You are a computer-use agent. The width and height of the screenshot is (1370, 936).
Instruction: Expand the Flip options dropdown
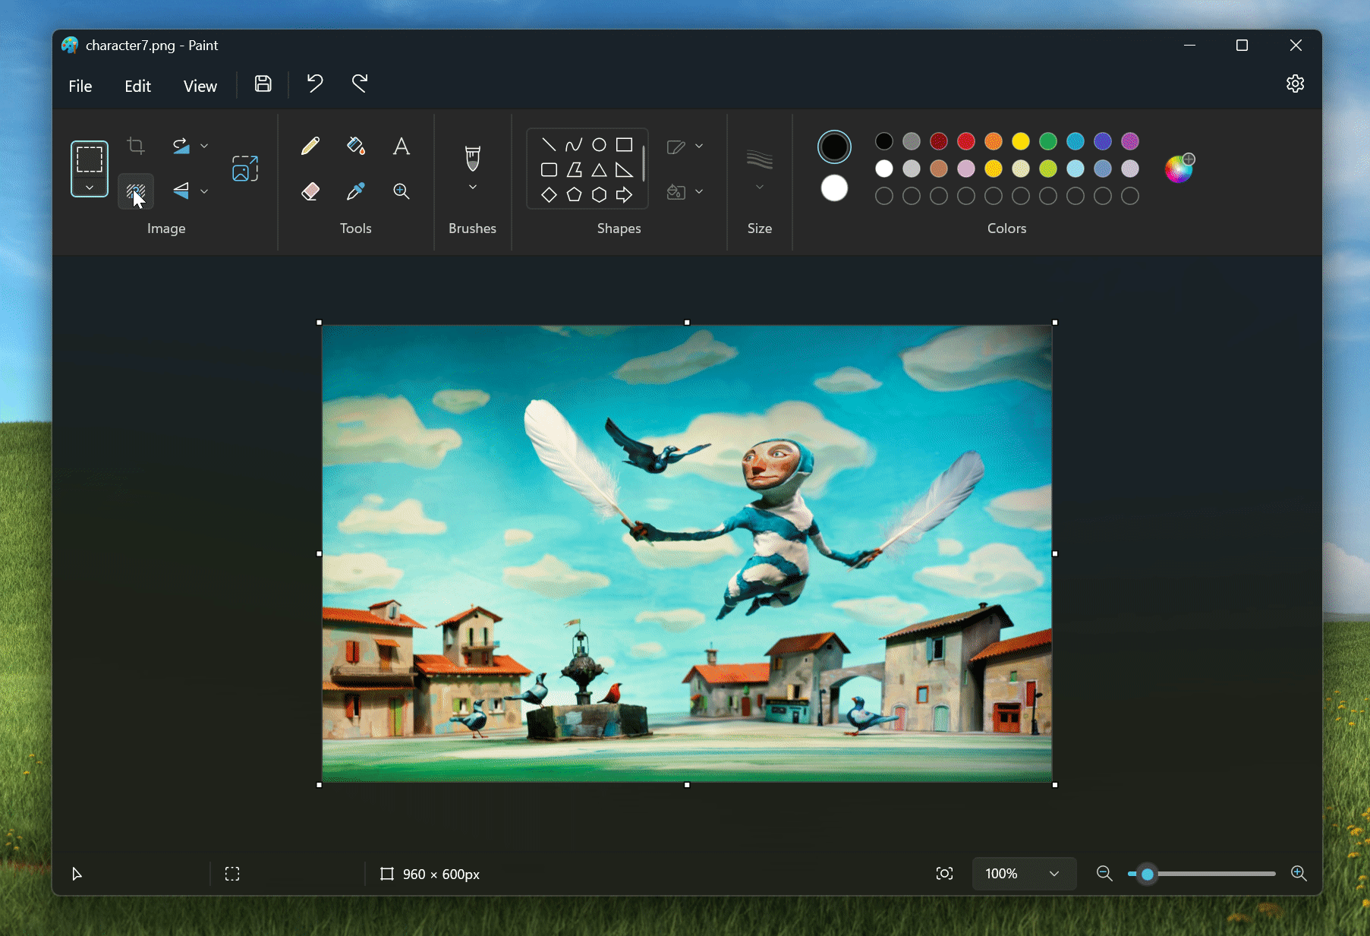[x=203, y=191]
